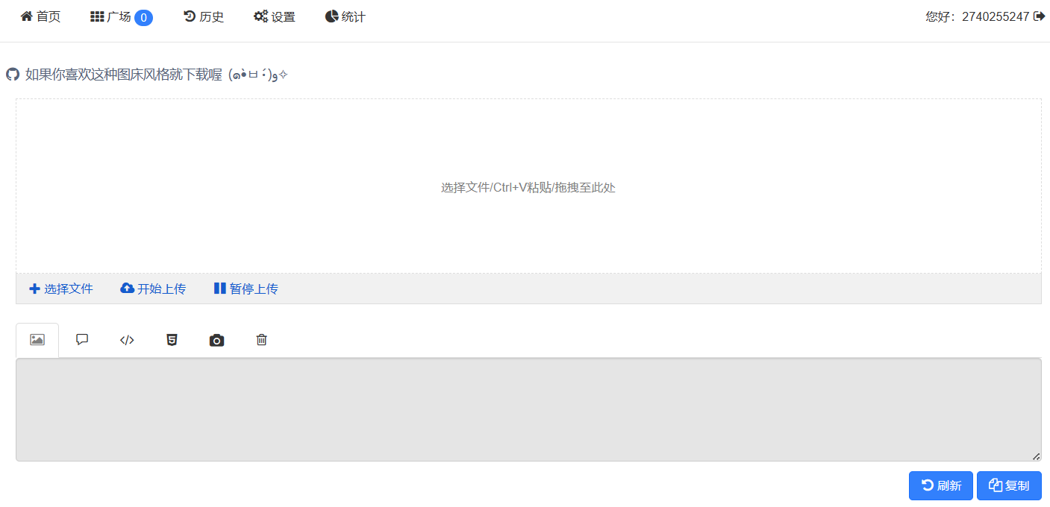Open the 广场 gallery menu item
Image resolution: width=1050 pixels, height=507 pixels.
[x=122, y=16]
